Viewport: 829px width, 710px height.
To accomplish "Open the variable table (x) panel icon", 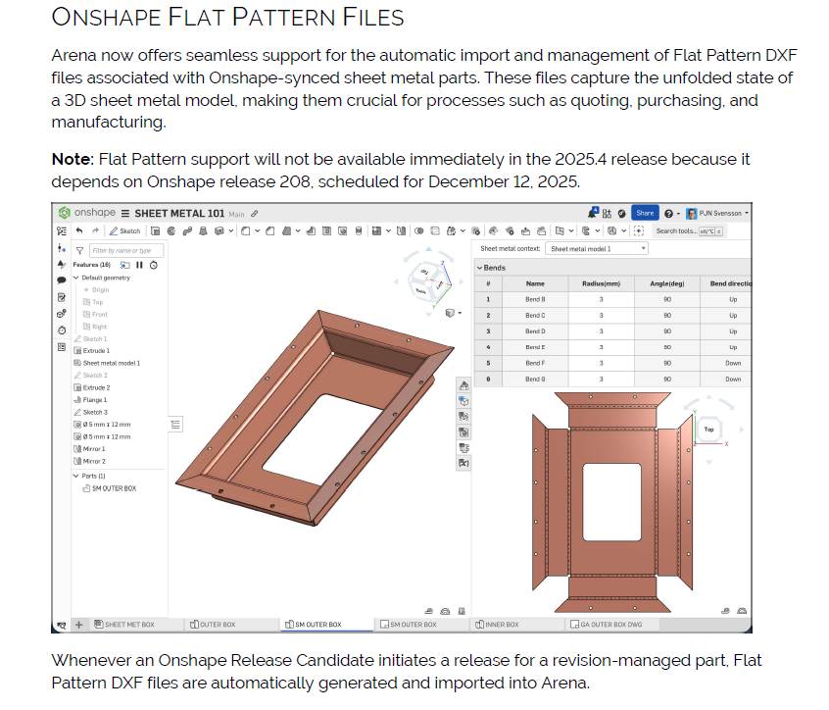I will coord(463,463).
